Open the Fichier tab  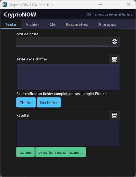tap(33, 24)
